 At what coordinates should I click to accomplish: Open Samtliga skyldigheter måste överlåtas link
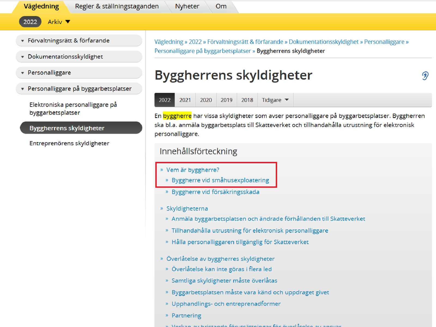coord(224,281)
